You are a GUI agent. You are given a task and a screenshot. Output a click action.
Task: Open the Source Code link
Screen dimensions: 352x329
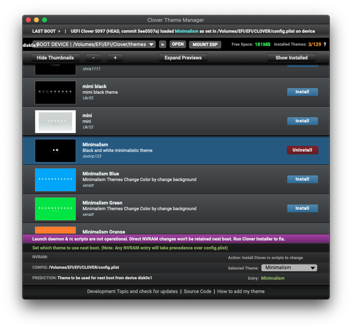tap(197, 291)
